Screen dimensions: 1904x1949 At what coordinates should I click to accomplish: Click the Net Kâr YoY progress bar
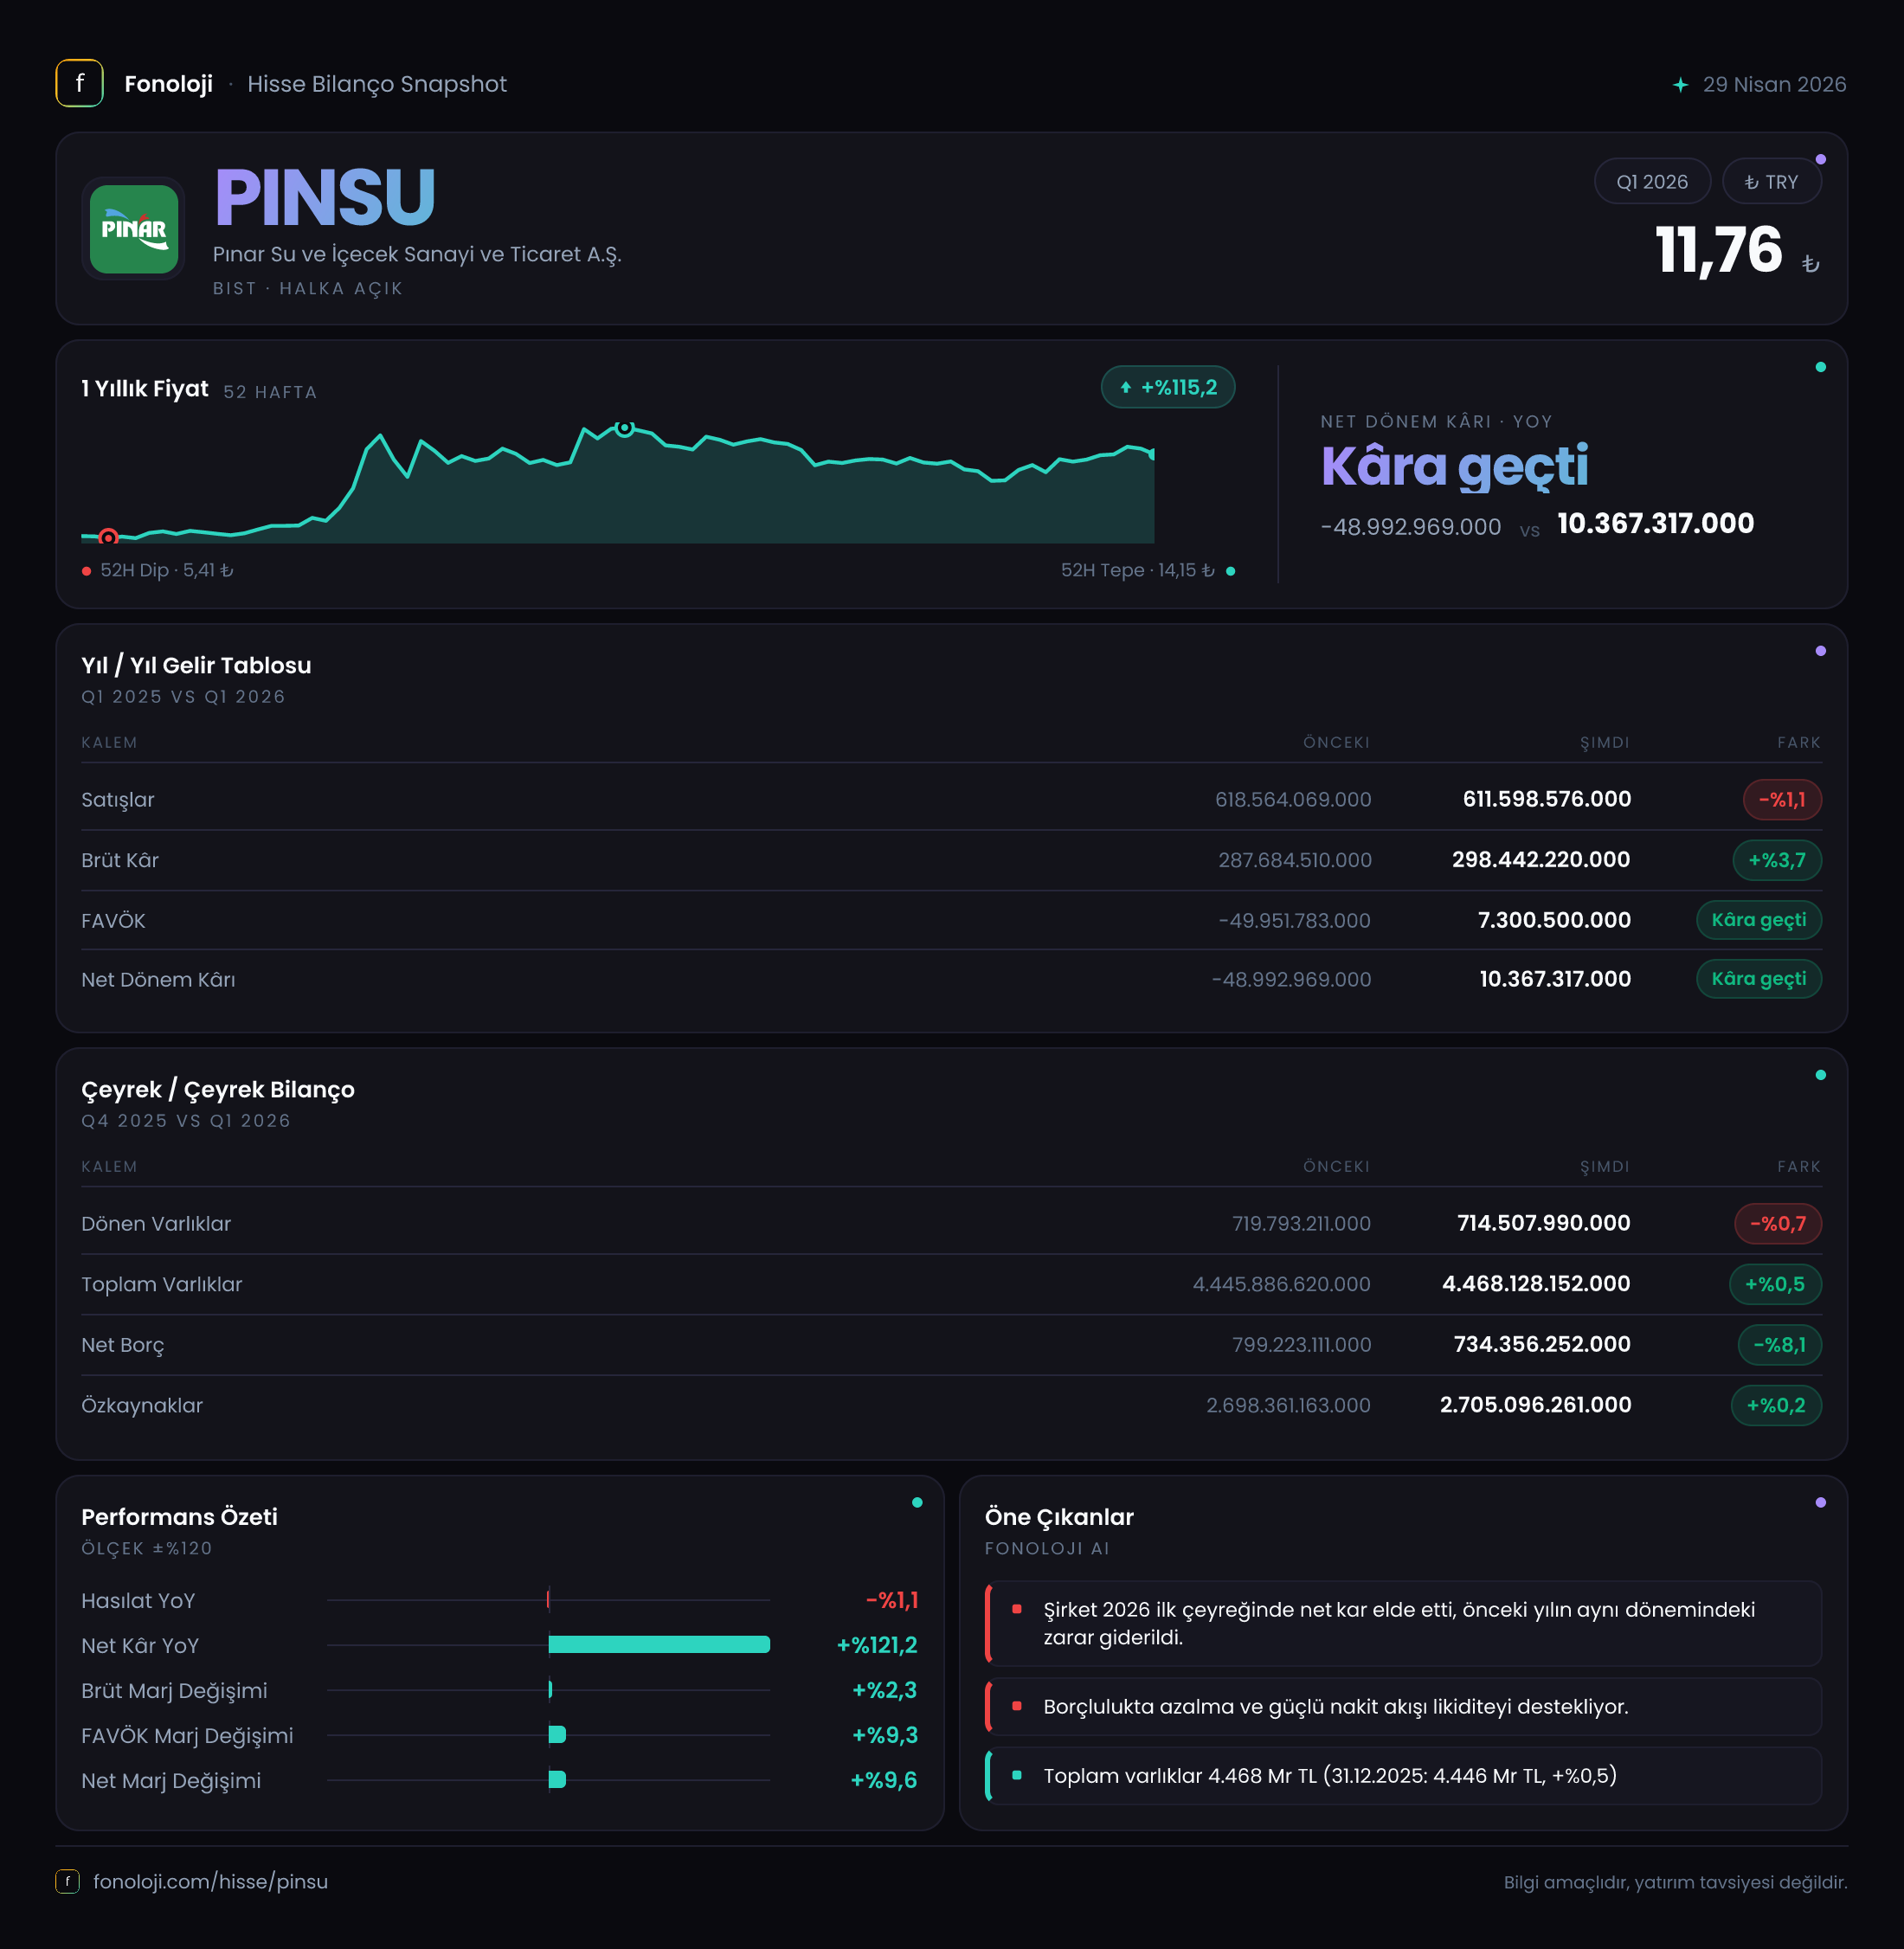tap(659, 1645)
